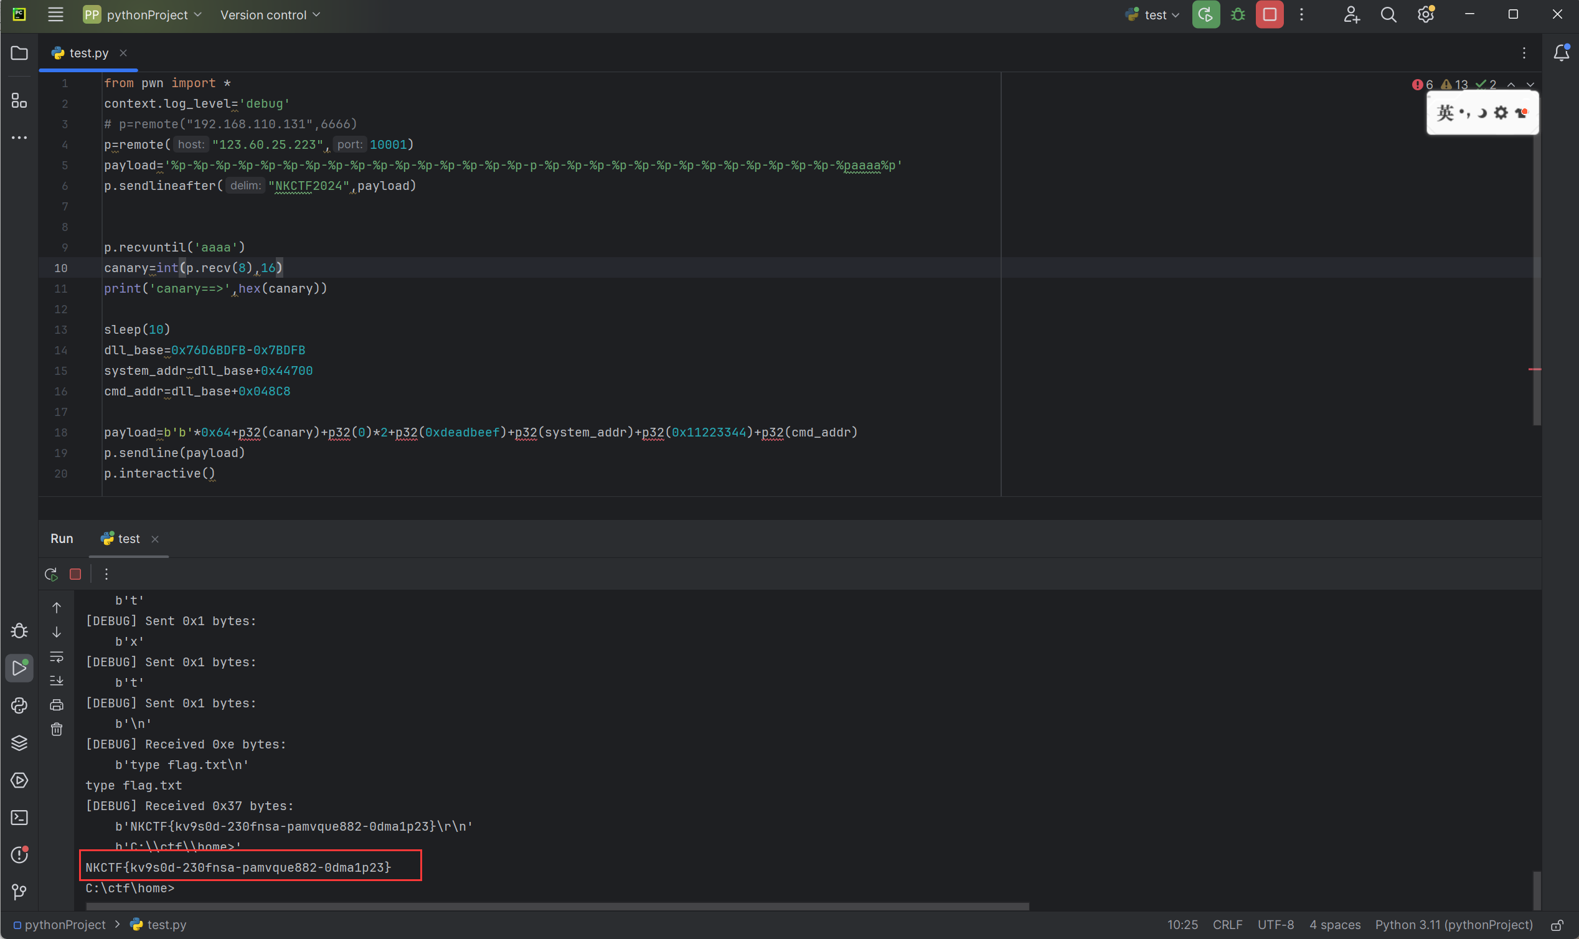Image resolution: width=1579 pixels, height=939 pixels.
Task: Close the test run tab
Action: coord(155,539)
